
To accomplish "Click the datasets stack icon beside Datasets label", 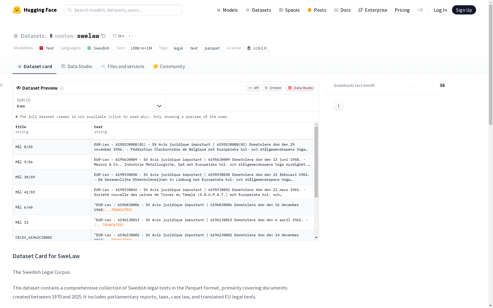I will tap(16, 36).
